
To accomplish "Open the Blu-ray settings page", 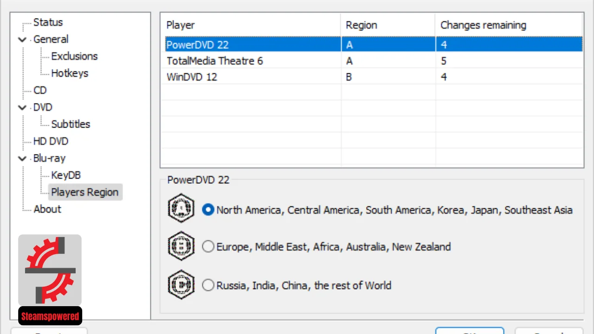I will coord(49,158).
